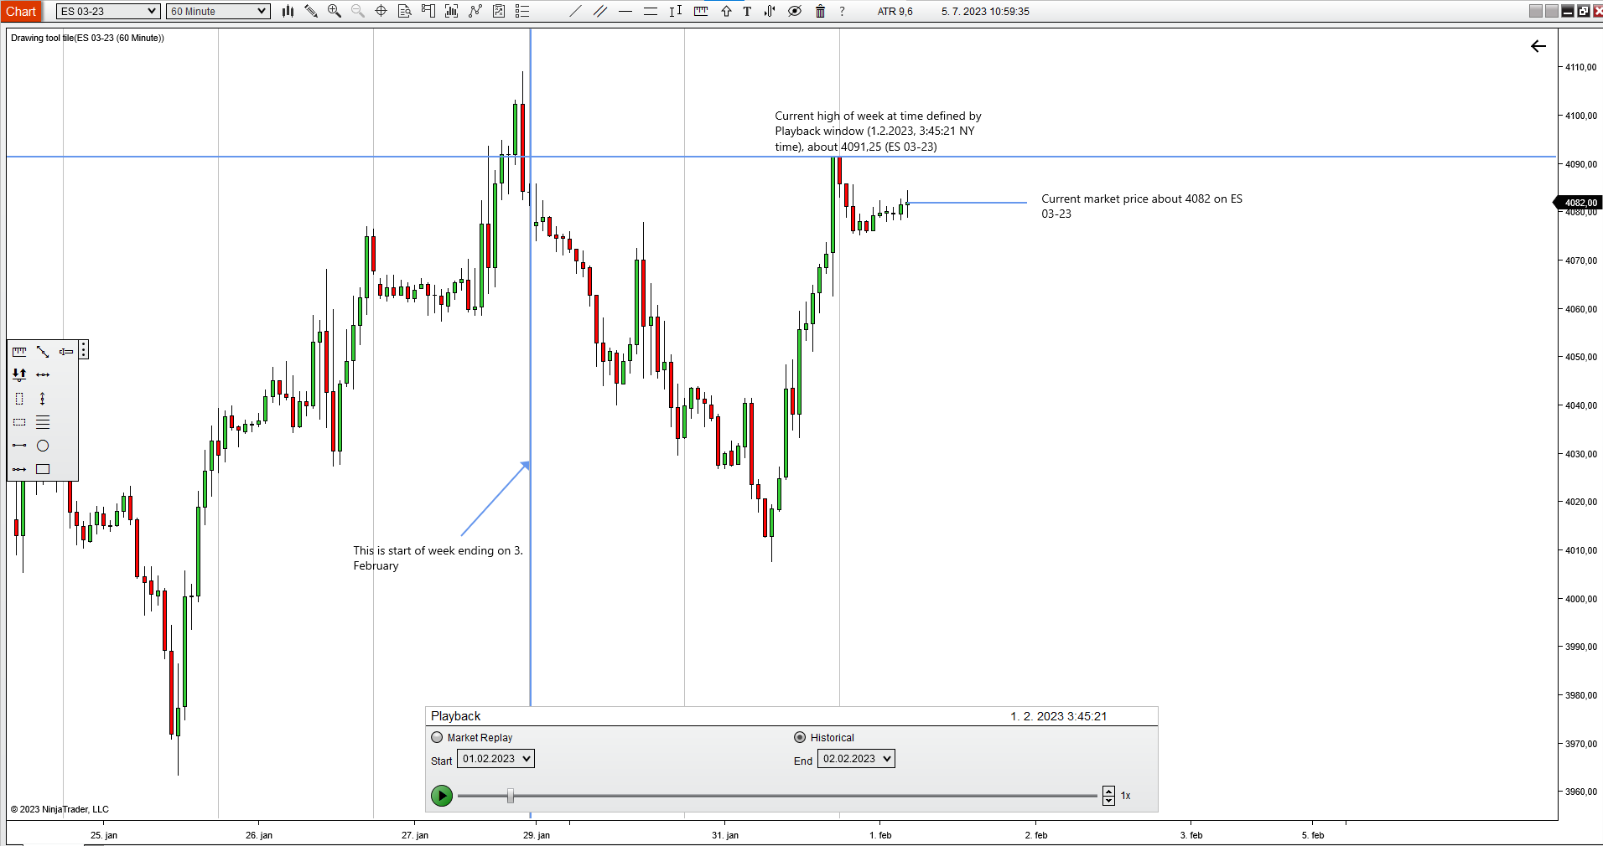Select the parallel lines channel tool
Viewport: 1603px width, 846px height.
[x=600, y=11]
